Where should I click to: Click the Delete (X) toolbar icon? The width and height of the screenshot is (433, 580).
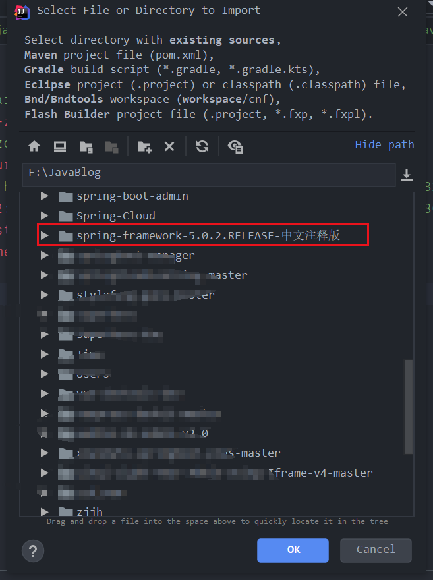tap(169, 147)
